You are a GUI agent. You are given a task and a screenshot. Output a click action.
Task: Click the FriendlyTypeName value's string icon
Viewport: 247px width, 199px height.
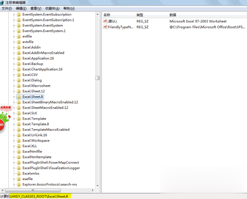pyautogui.click(x=105, y=27)
